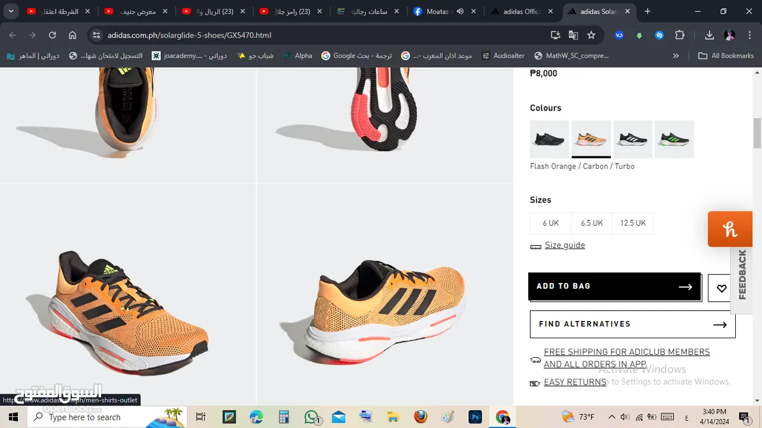
Task: Click the taskbar search box
Action: click(x=107, y=417)
